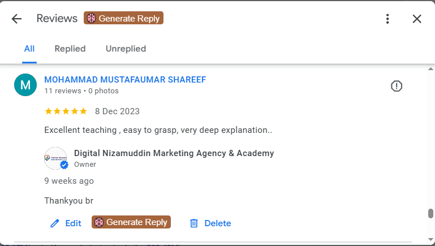The image size is (435, 246).
Task: Close the Reviews panel
Action: pyautogui.click(x=417, y=19)
